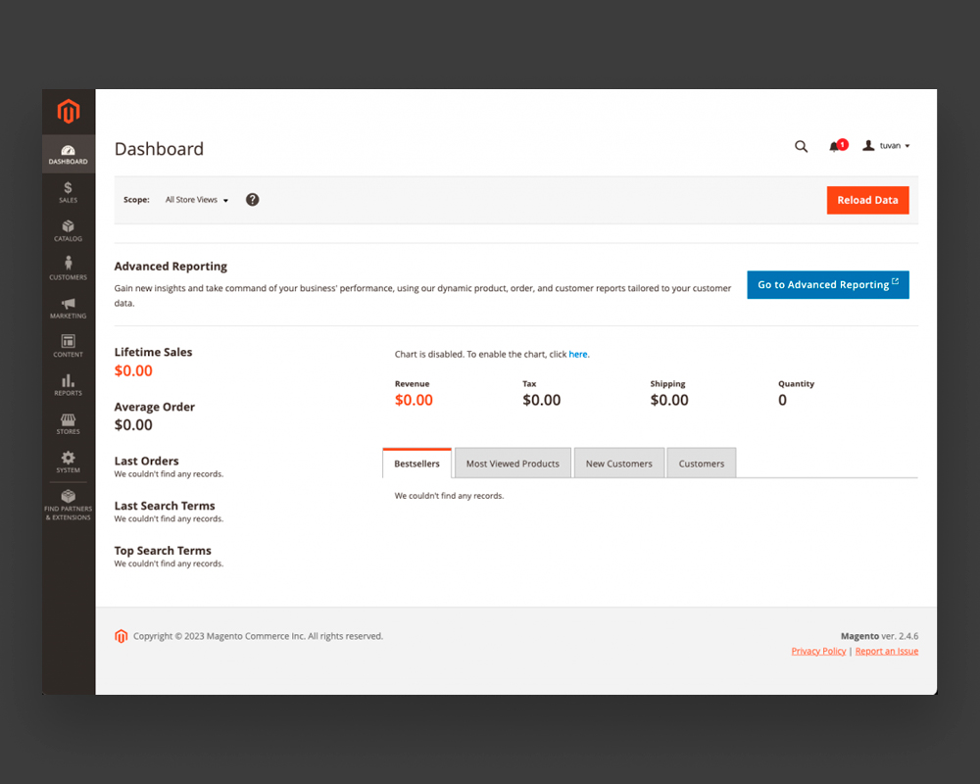Select the New Customers tab
This screenshot has height=784, width=980.
618,464
